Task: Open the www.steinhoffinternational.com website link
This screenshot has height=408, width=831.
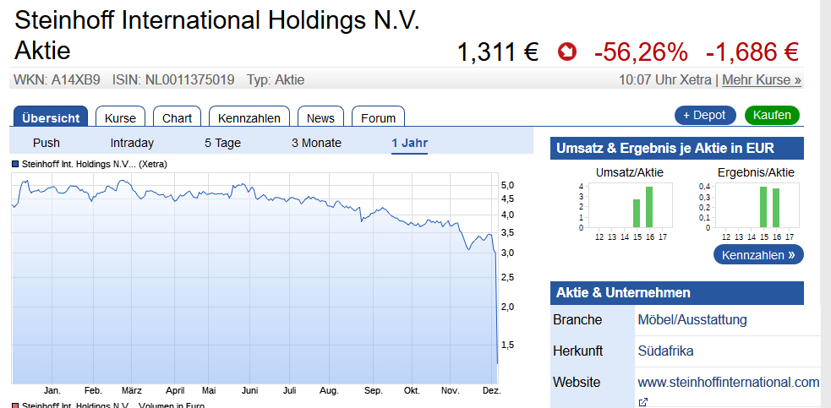Action: [x=728, y=382]
